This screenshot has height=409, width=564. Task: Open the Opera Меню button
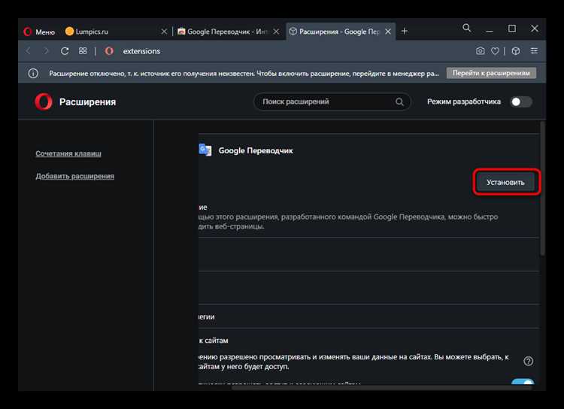pyautogui.click(x=39, y=32)
